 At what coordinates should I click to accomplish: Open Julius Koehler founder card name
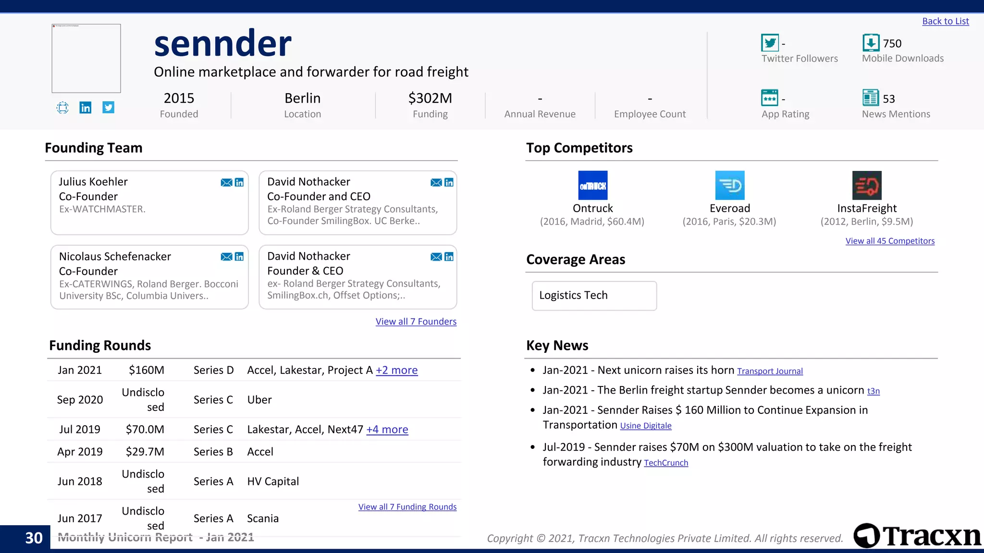(93, 182)
